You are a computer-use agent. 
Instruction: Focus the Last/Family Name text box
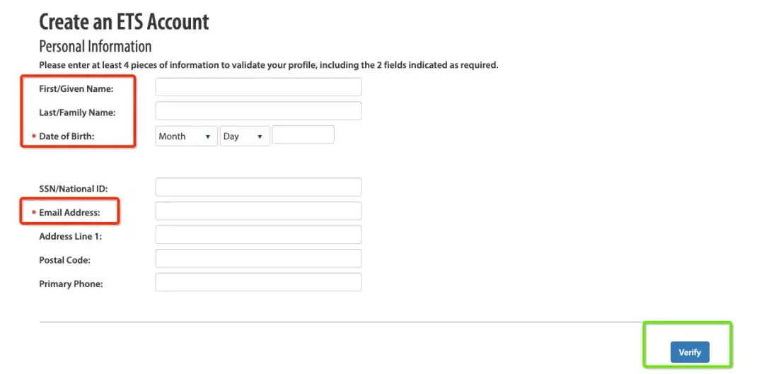click(258, 111)
